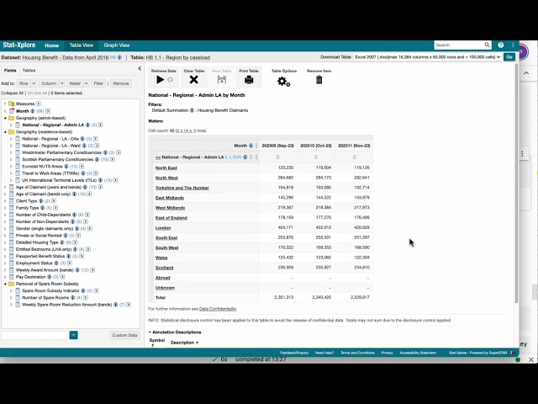Switch to Table View

(x=82, y=45)
